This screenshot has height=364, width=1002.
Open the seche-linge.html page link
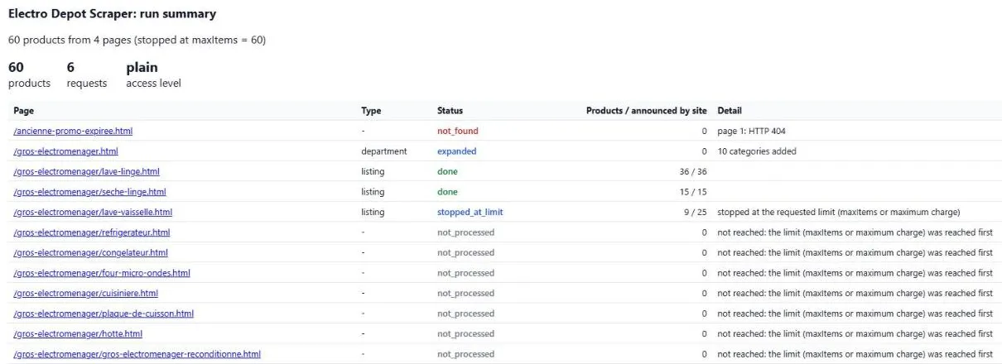(x=89, y=192)
